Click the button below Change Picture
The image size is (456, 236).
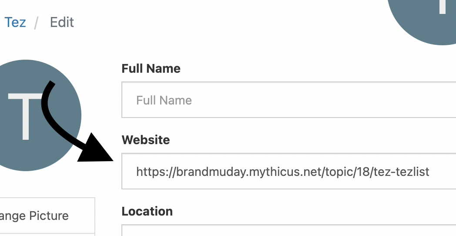pos(47,235)
